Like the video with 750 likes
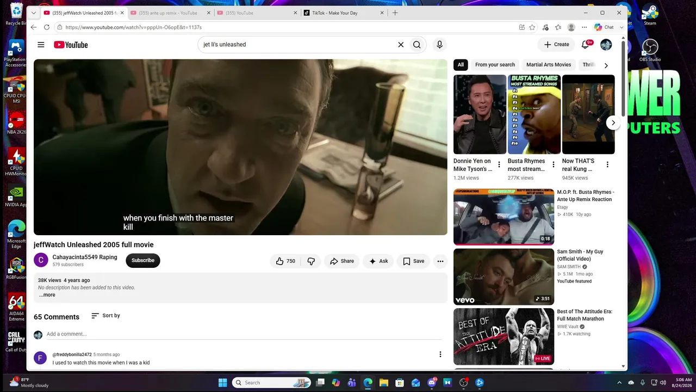 285,261
